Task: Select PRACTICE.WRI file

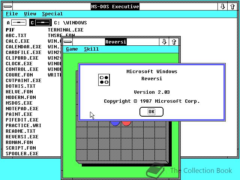Action: 24,126
